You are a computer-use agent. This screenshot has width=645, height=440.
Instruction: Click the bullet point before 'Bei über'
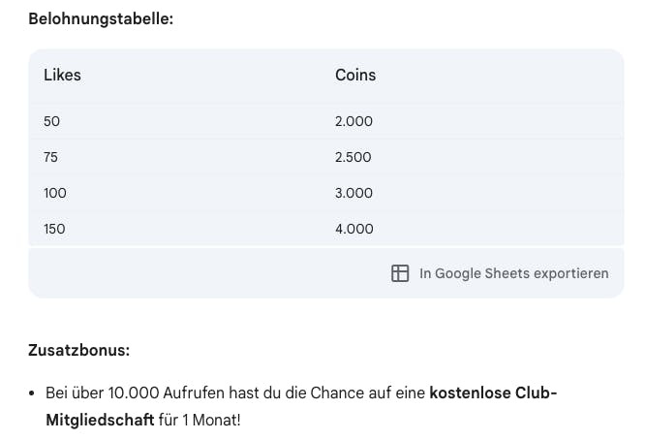(33, 393)
